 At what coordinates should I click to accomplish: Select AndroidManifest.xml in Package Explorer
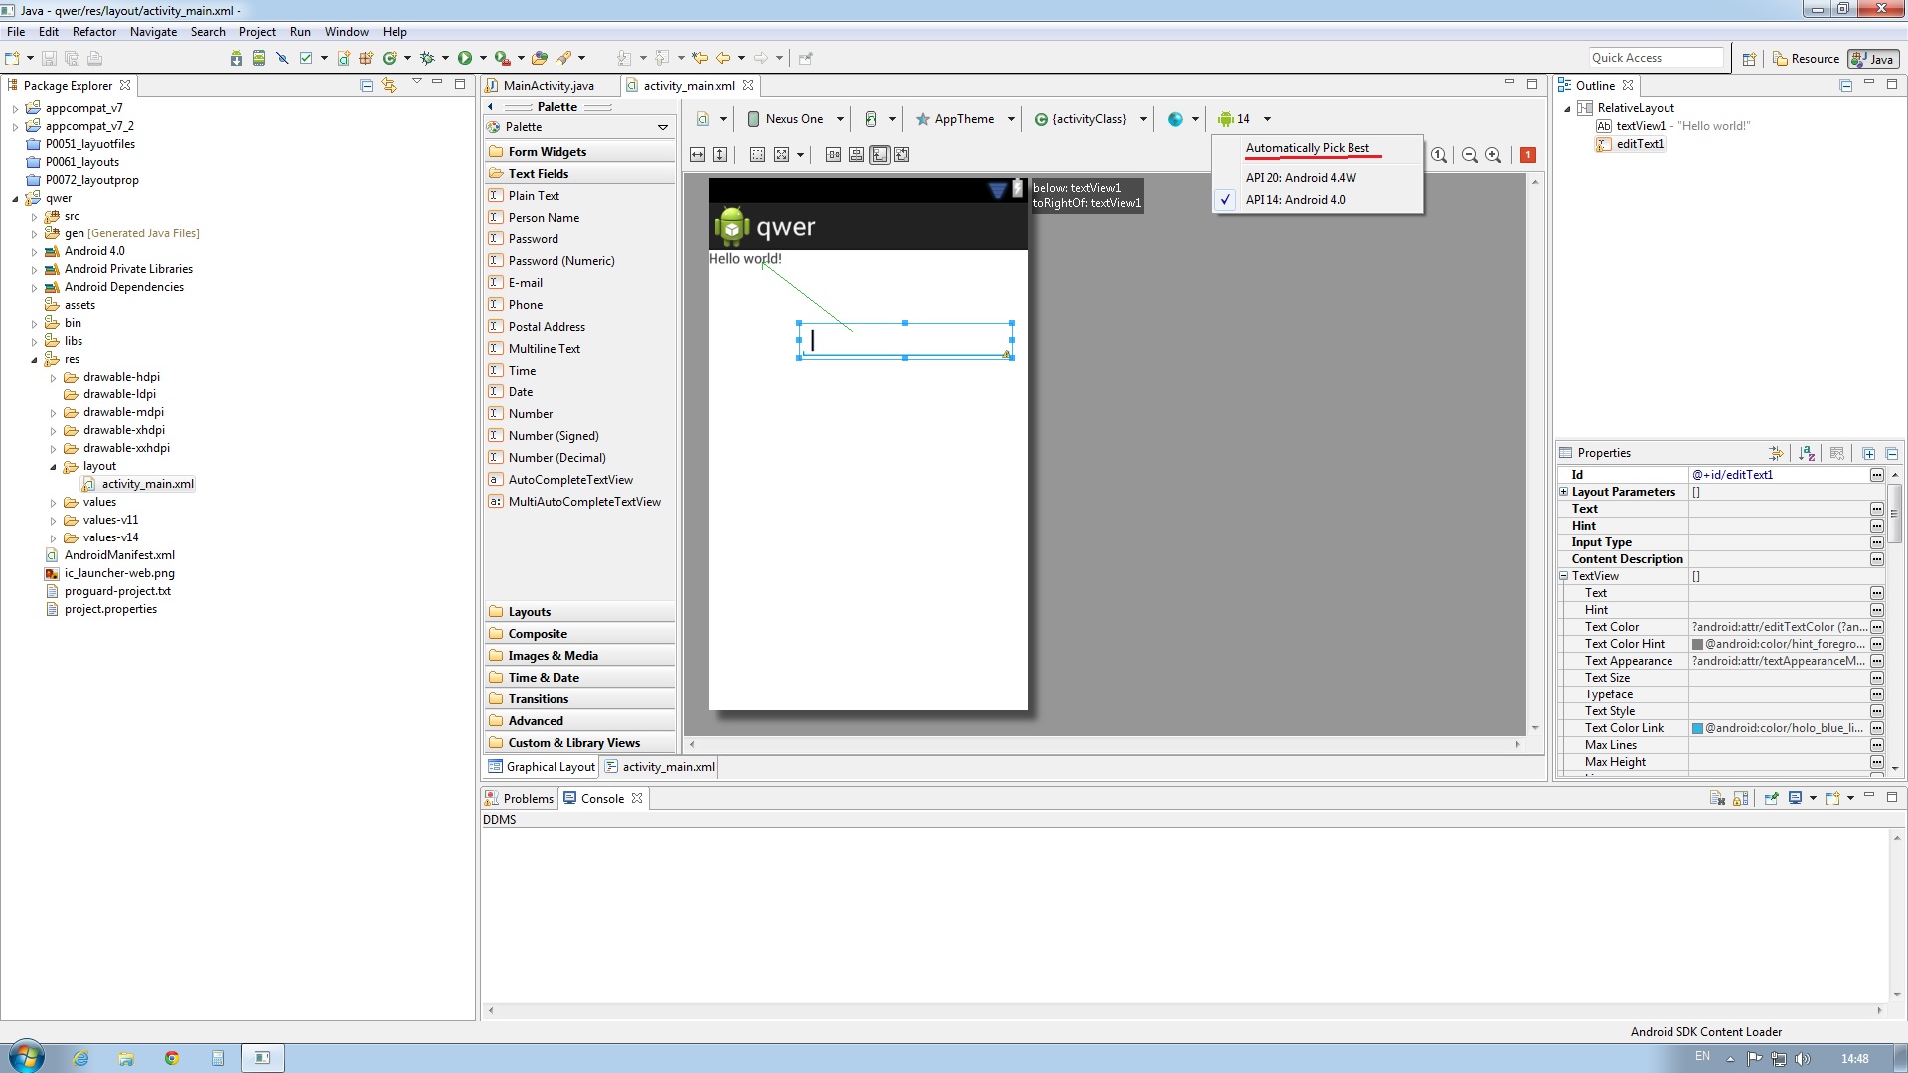pyautogui.click(x=119, y=555)
